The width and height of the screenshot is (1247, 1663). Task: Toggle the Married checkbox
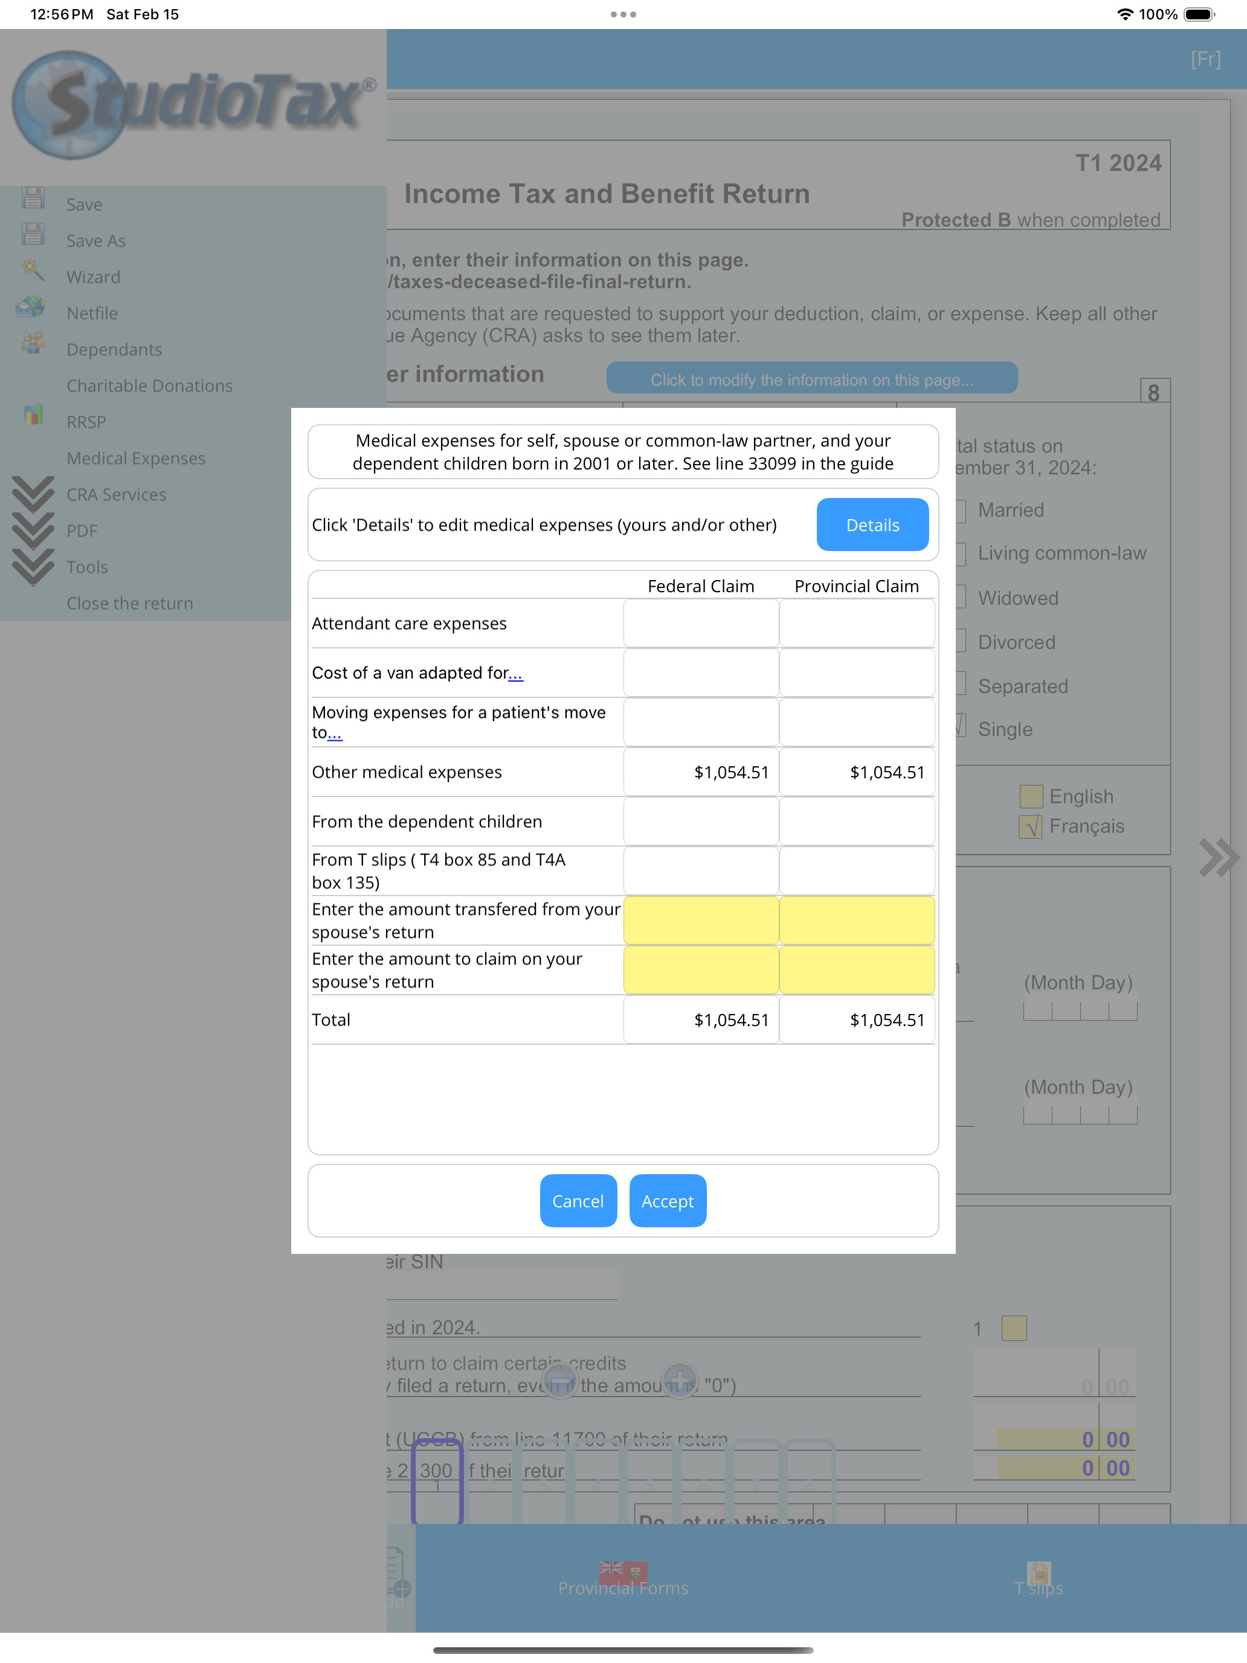click(961, 511)
